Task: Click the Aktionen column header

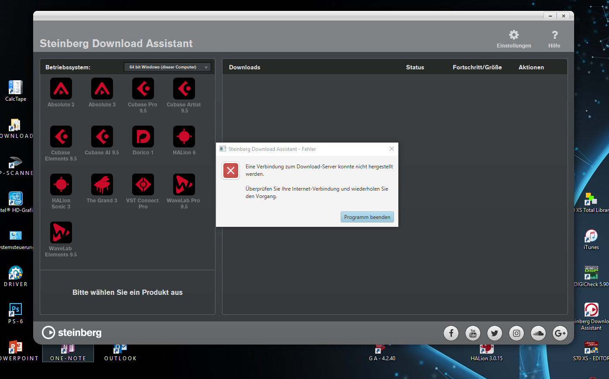Action: coord(531,67)
